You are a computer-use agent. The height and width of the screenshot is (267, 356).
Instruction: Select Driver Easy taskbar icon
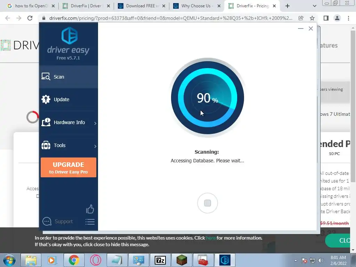pos(225,260)
